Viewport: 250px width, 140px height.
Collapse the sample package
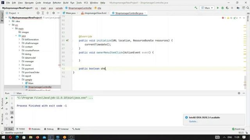click(19, 79)
